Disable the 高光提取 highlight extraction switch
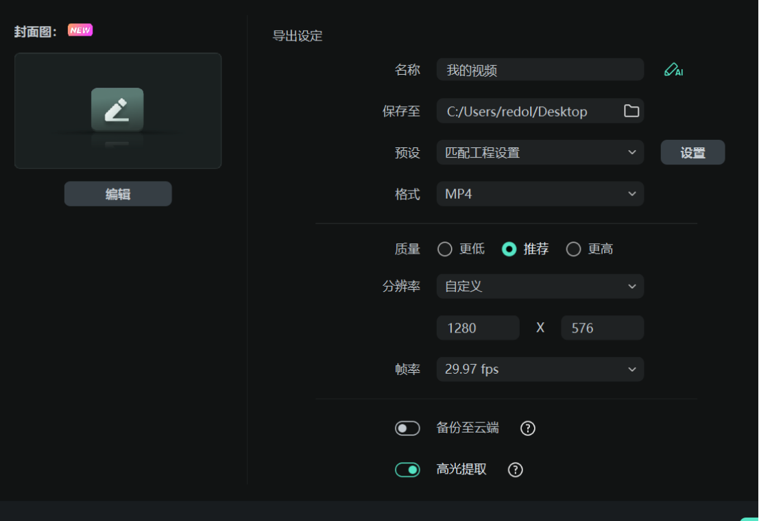Image resolution: width=759 pixels, height=521 pixels. (x=407, y=470)
